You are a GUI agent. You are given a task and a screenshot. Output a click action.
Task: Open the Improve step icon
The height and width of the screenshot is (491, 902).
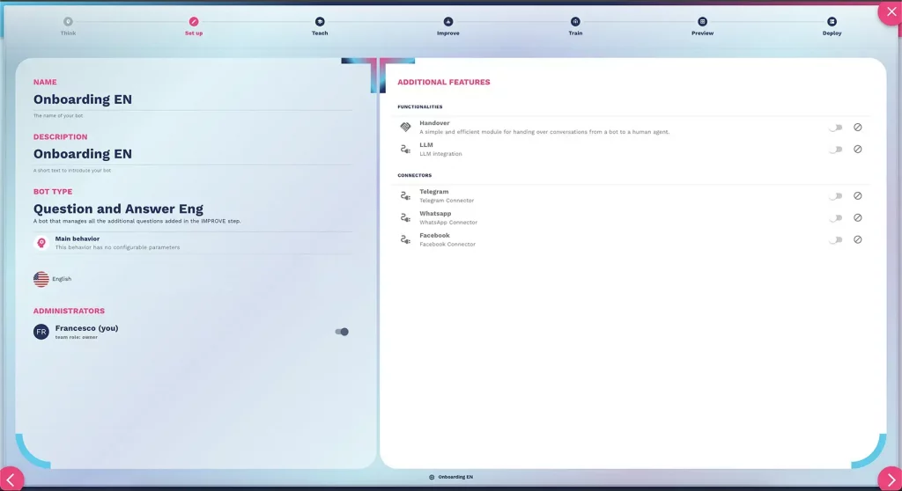448,22
